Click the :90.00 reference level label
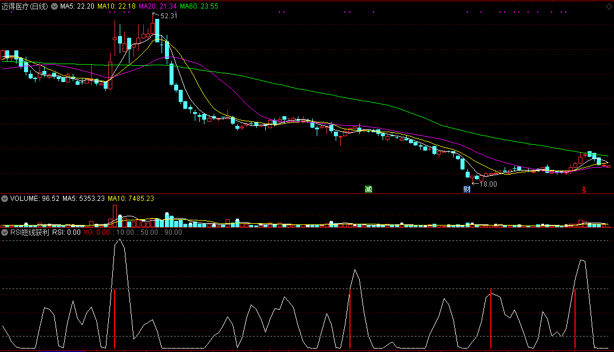Viewport: 614px width, 352px height. (171, 232)
